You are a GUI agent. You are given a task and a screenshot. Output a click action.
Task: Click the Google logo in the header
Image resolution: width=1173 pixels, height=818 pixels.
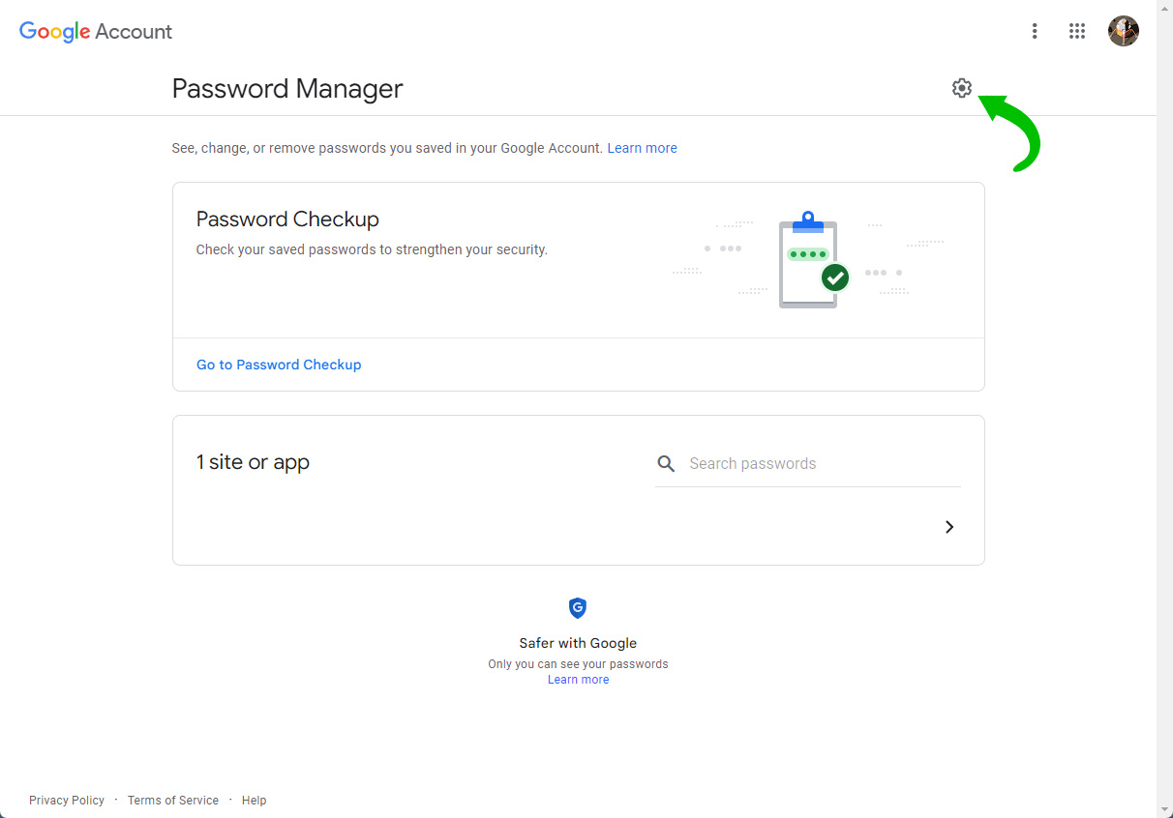point(54,31)
